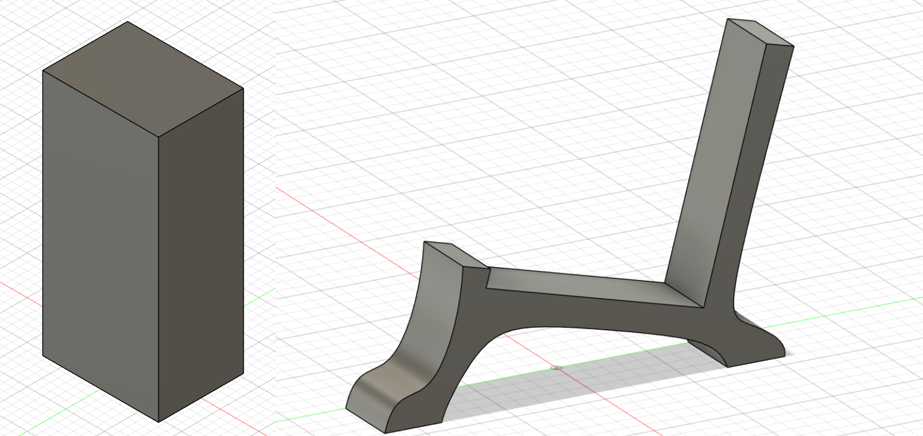The width and height of the screenshot is (923, 436).
Task: Select the arched underside edge of profile
Action: pyautogui.click(x=557, y=327)
